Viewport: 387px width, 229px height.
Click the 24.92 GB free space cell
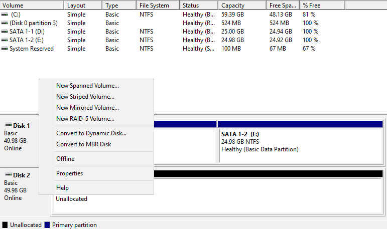point(281,40)
